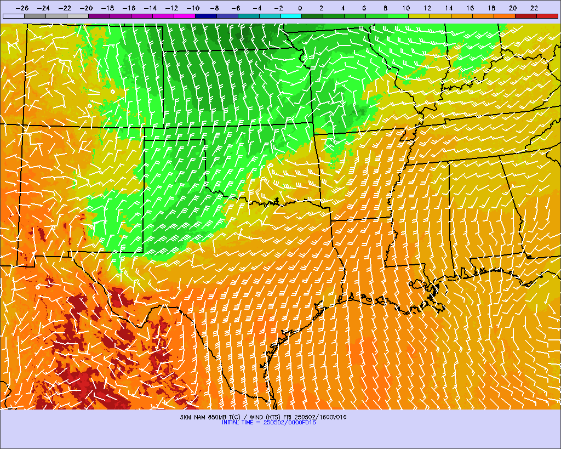Screen dimensions: 561x449
Task: Select green swatch between 4 and 6
Action: (355, 16)
